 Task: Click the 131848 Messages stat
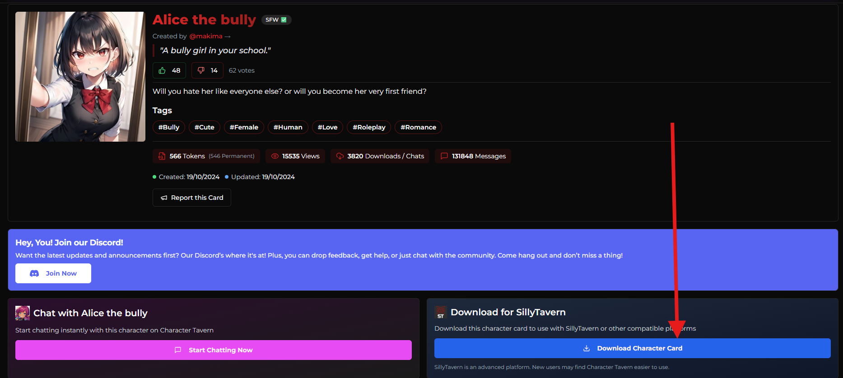click(x=473, y=156)
